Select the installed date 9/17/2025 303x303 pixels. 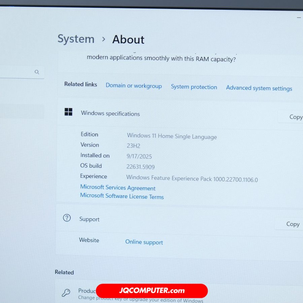[139, 156]
